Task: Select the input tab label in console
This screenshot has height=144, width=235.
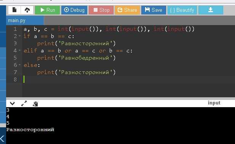Action: click(214, 103)
